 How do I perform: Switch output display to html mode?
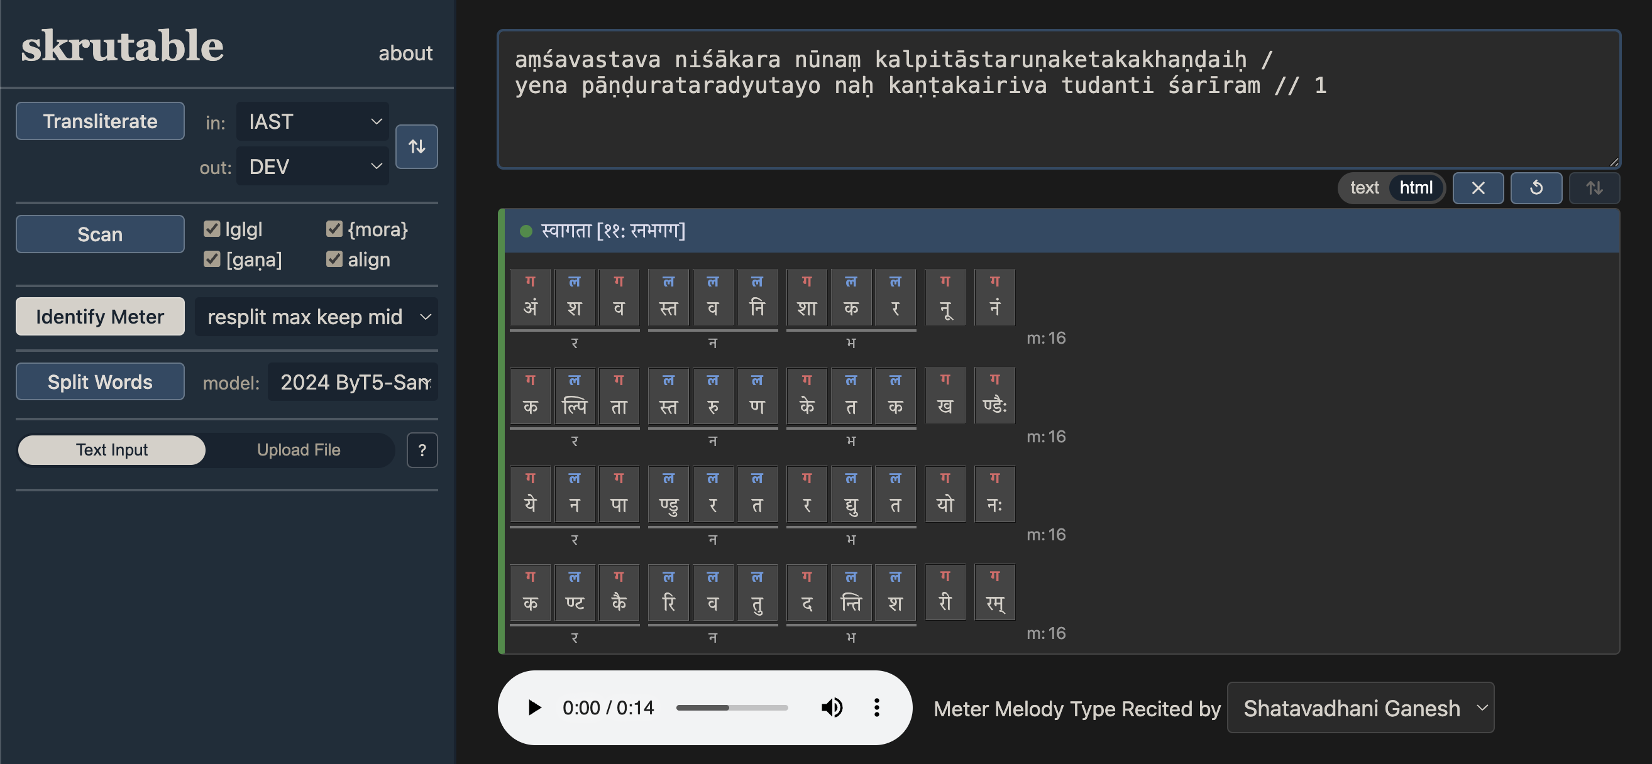(1416, 188)
